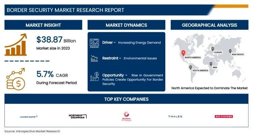Click the 'Environmental Issues' text
The image size is (253, 138).
[x=140, y=58]
